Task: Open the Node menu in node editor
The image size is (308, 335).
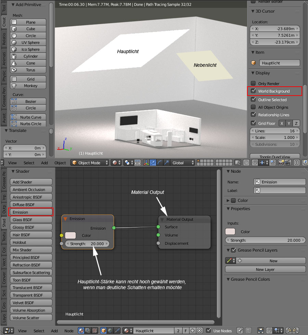Action: coord(69,331)
